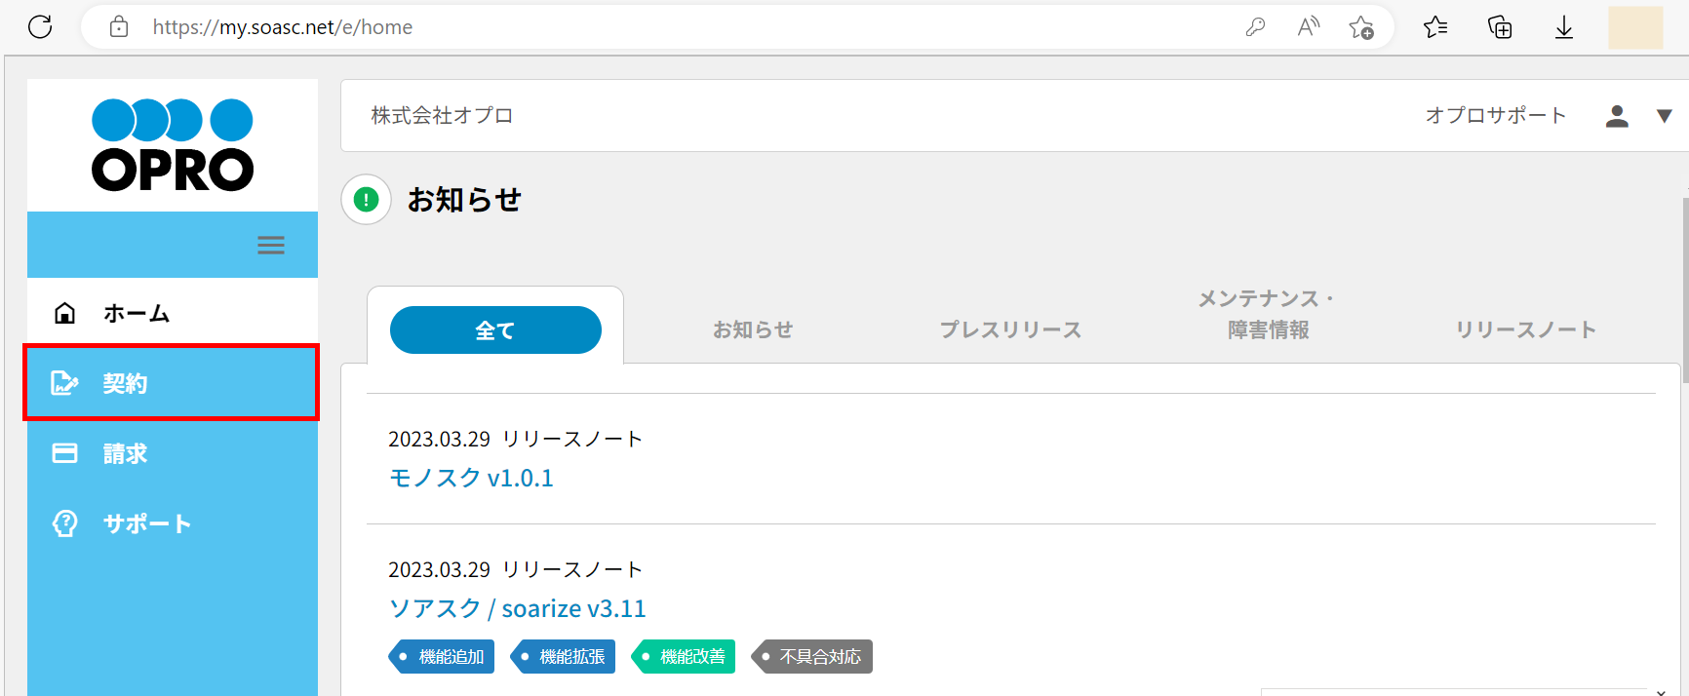Image resolution: width=1689 pixels, height=696 pixels.
Task: Expand the user dropdown arrow
Action: coord(1665,116)
